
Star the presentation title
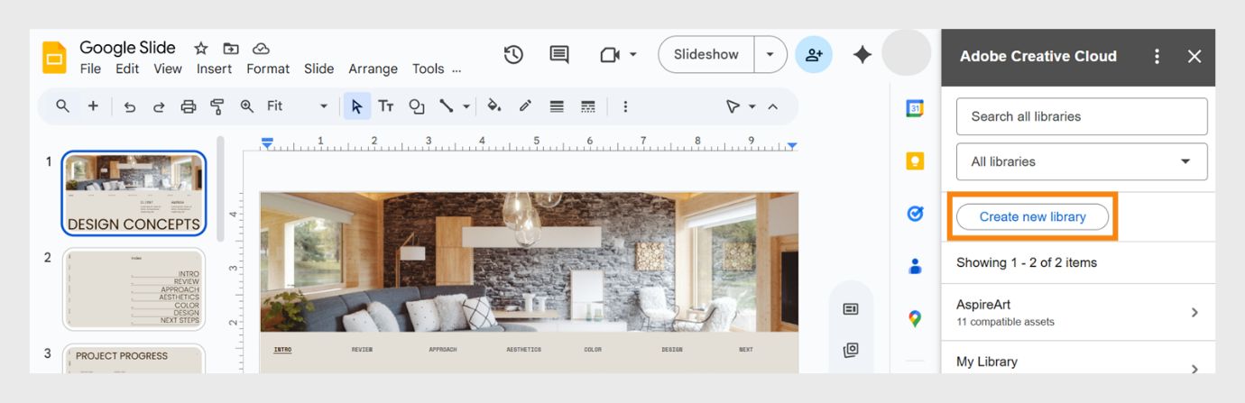pos(201,49)
